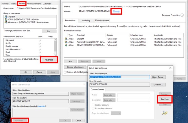
Task: Click the Principal column header
Action: [81, 35]
